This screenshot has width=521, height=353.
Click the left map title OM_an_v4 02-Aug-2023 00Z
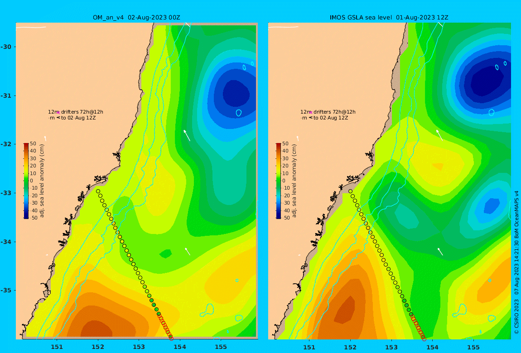(x=136, y=18)
